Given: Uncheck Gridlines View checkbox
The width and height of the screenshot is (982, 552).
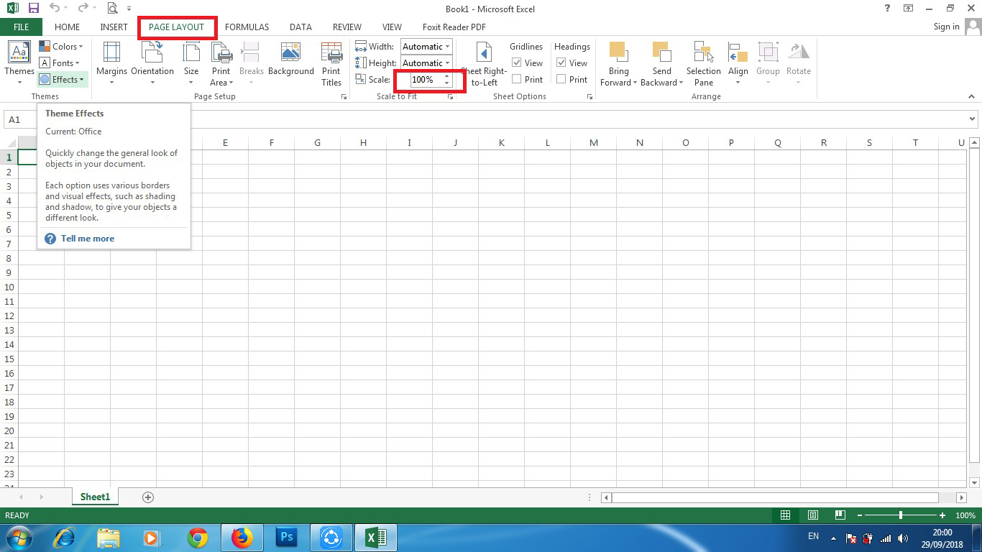Looking at the screenshot, I should 517,63.
